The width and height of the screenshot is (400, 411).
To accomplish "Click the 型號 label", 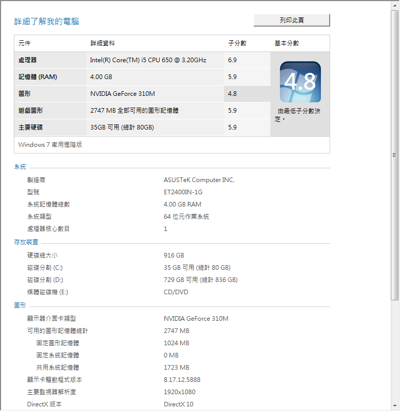I will [x=33, y=192].
